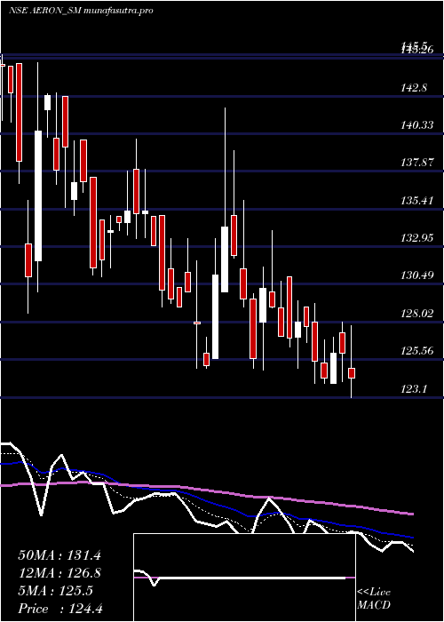Viewport: 444px width, 622px height.
Task: Click the last red candlestick near 124.4
Action: tap(352, 373)
